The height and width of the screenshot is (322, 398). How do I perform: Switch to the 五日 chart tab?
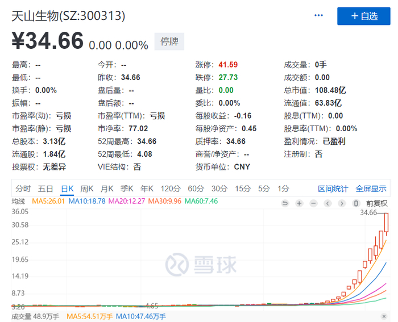pos(45,189)
